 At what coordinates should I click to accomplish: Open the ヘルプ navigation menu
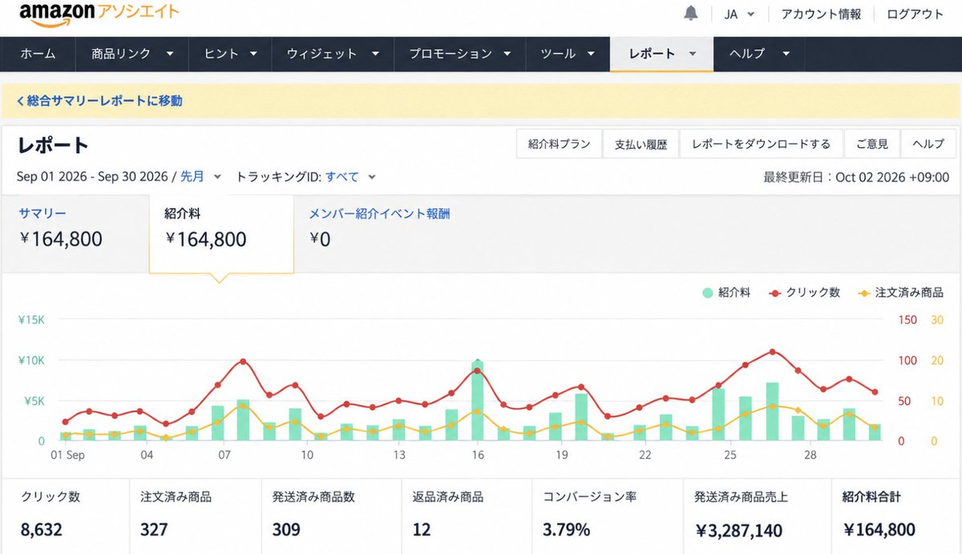tap(759, 54)
